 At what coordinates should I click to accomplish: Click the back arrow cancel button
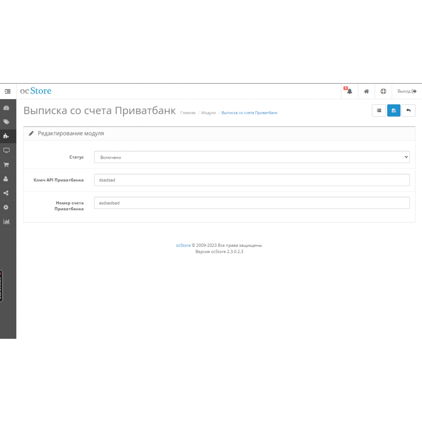[408, 111]
